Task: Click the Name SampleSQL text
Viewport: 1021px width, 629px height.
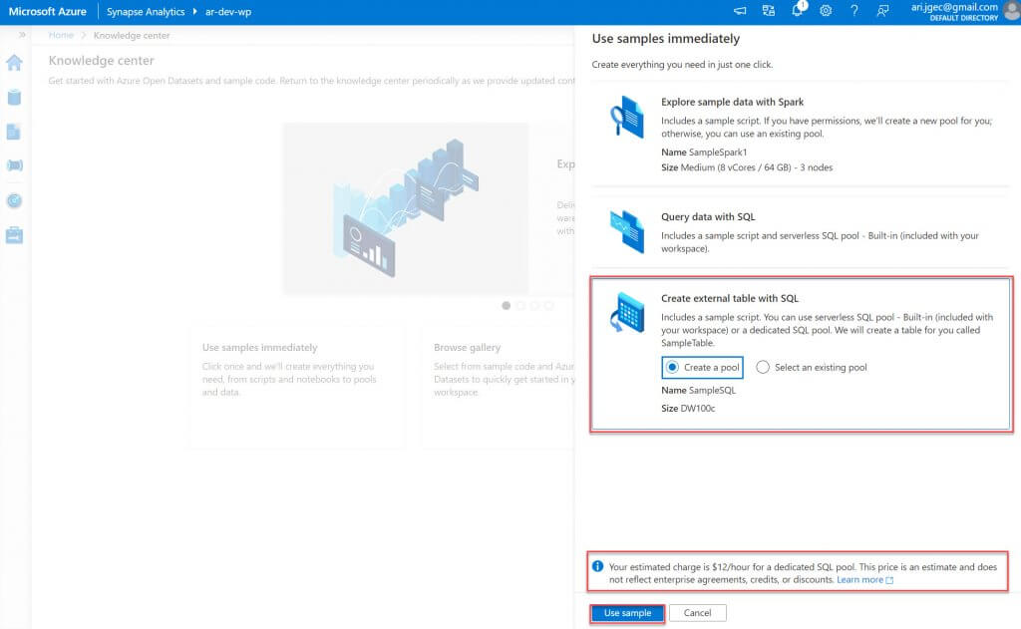Action: pos(698,390)
